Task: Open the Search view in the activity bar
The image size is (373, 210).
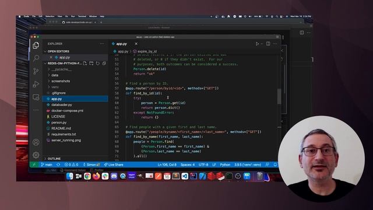Action: tap(36, 58)
